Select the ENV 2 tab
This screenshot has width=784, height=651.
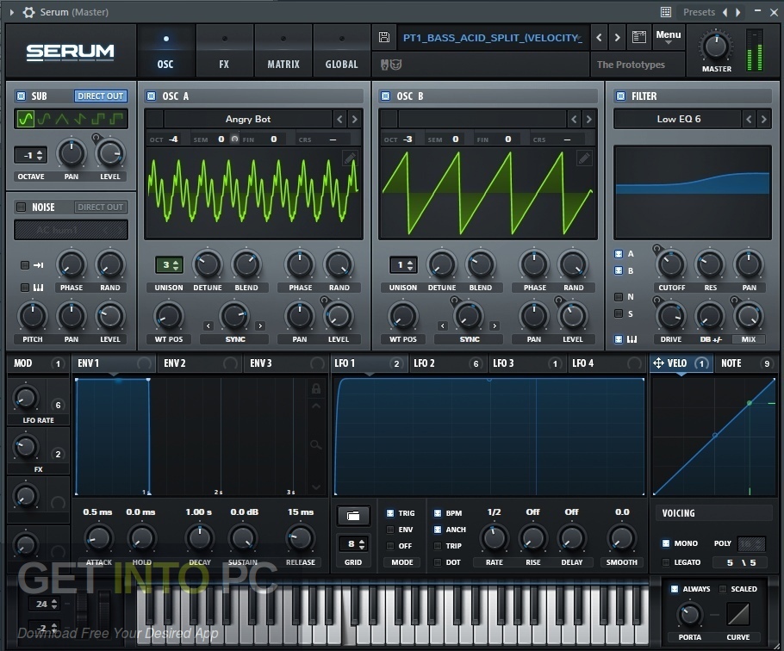pyautogui.click(x=200, y=363)
